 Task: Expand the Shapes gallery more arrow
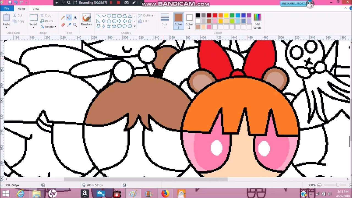pos(134,26)
